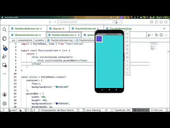The image size is (170, 128).
Task: Tap the Android recents button on phone screen
Action: (x=116, y=90)
